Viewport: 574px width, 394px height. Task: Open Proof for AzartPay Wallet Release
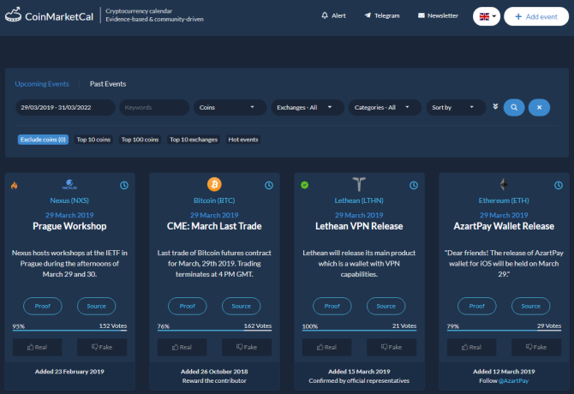(x=477, y=306)
